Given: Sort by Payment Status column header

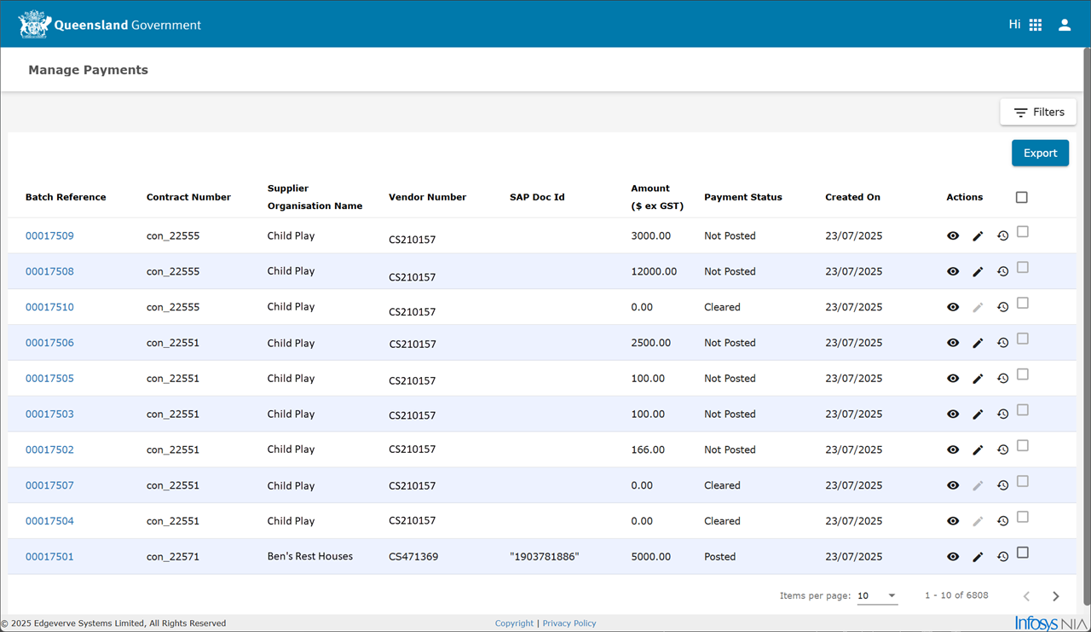Looking at the screenshot, I should 743,197.
